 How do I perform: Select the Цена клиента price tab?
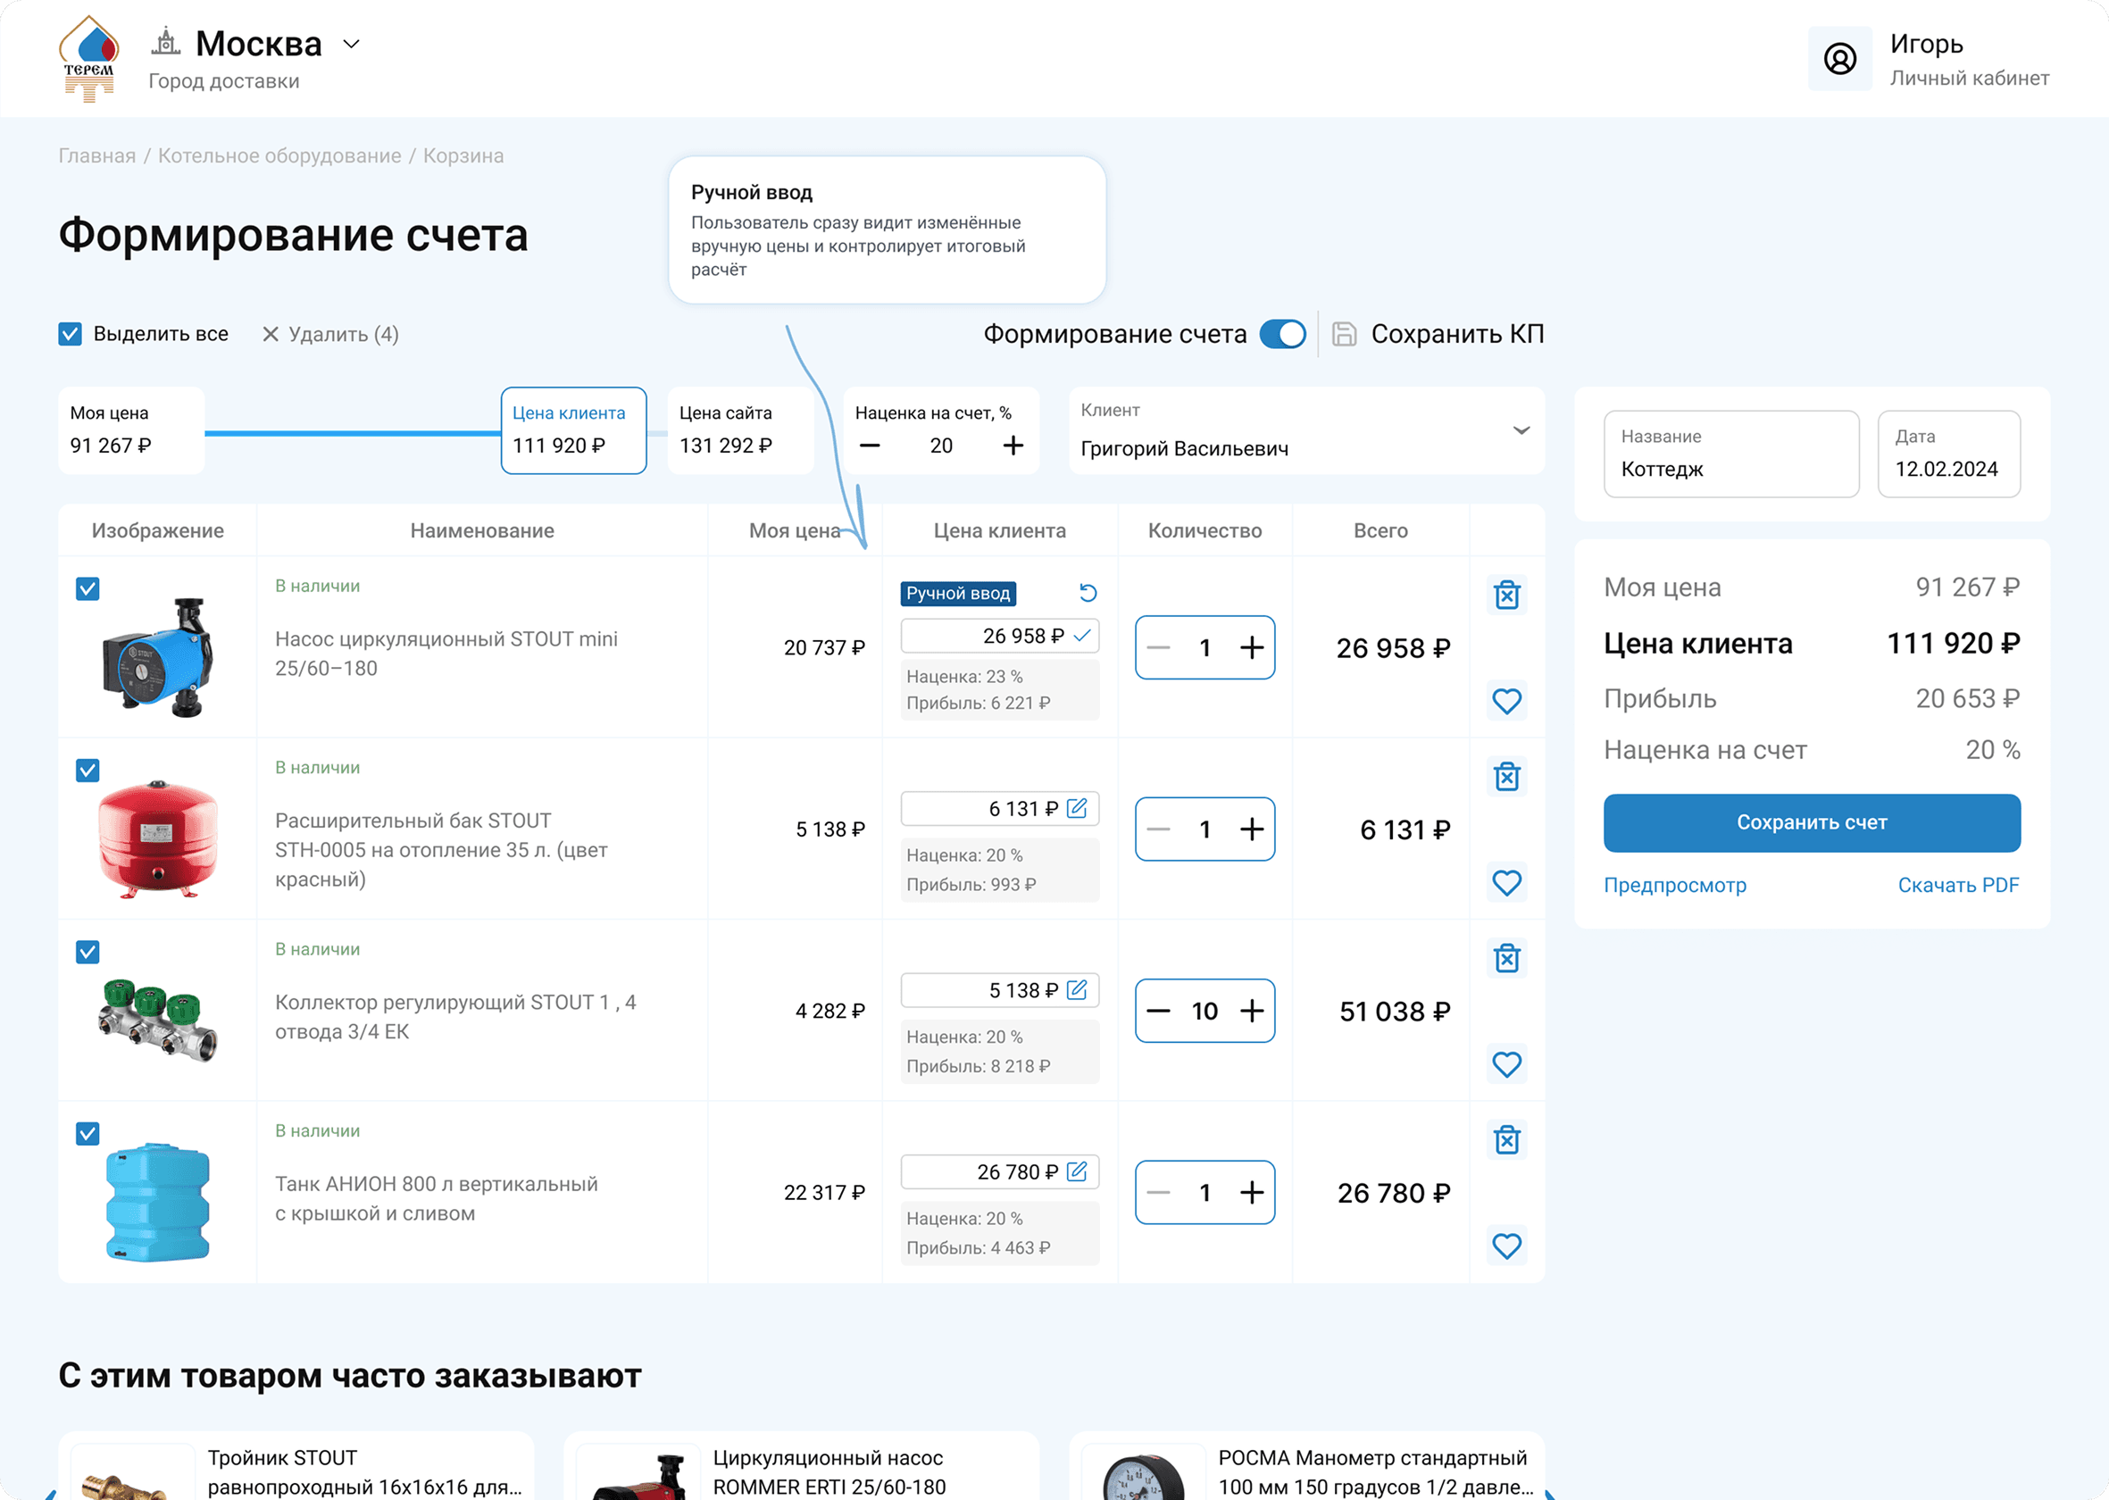573,430
